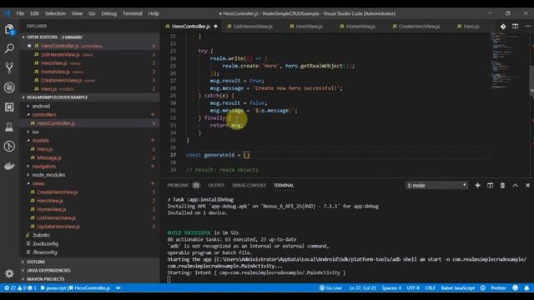The height and width of the screenshot is (300, 534).
Task: Open the .babelrc file
Action: coord(41,235)
